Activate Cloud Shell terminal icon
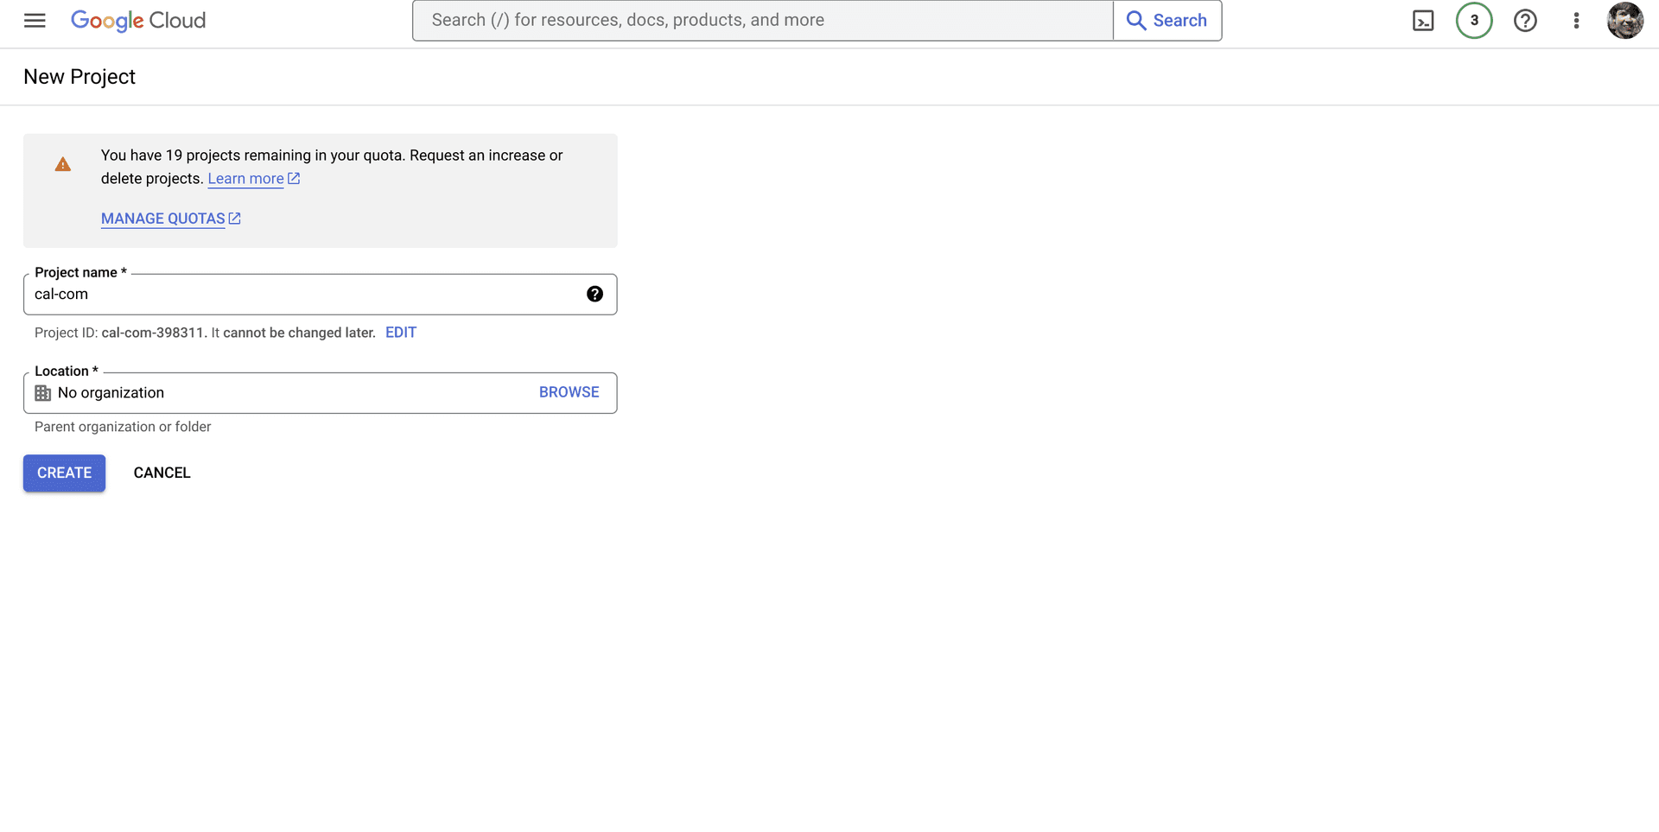 coord(1423,21)
